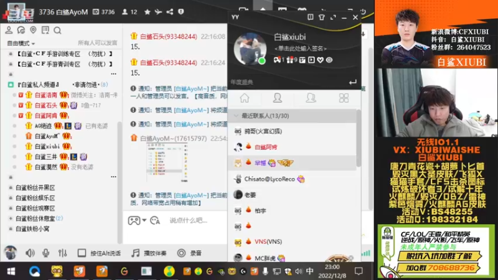Select 白鲨·CF手游训练专区 channel
The height and width of the screenshot is (280, 498).
coord(65,54)
